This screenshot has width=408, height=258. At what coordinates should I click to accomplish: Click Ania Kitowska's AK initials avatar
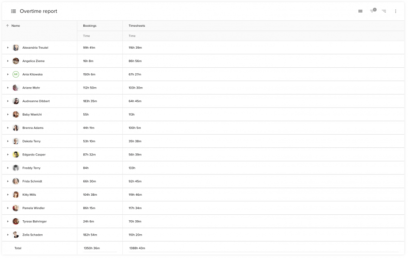pyautogui.click(x=16, y=75)
